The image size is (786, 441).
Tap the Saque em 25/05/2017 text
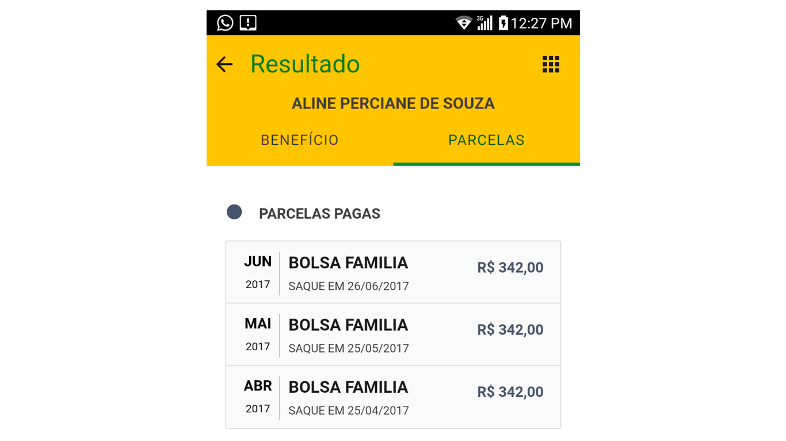(349, 349)
